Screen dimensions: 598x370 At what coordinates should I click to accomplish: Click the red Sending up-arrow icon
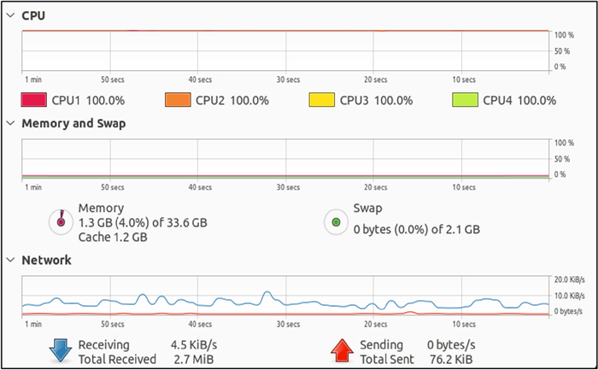pyautogui.click(x=342, y=350)
